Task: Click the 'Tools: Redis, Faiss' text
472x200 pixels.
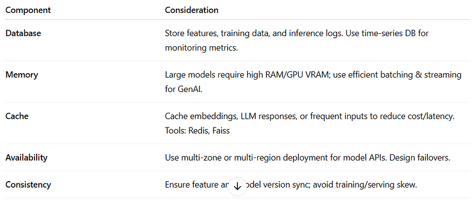Action: pyautogui.click(x=197, y=131)
